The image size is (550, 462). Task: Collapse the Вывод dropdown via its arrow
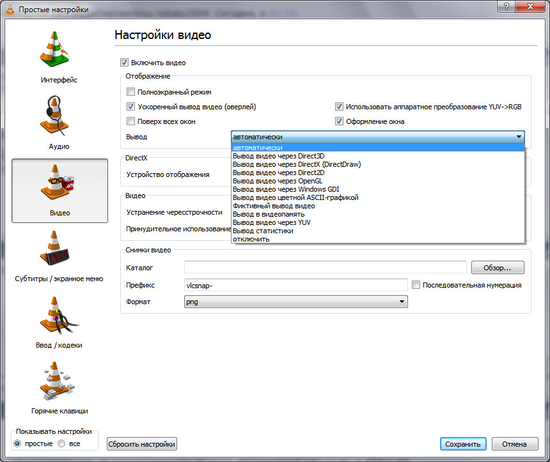pos(519,137)
